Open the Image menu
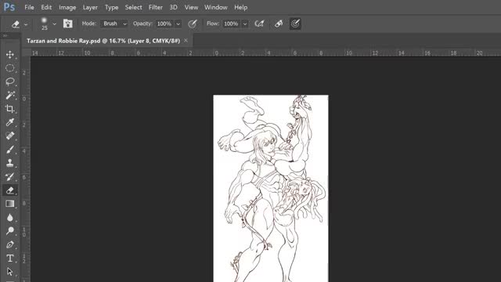This screenshot has width=501, height=282. click(x=67, y=7)
